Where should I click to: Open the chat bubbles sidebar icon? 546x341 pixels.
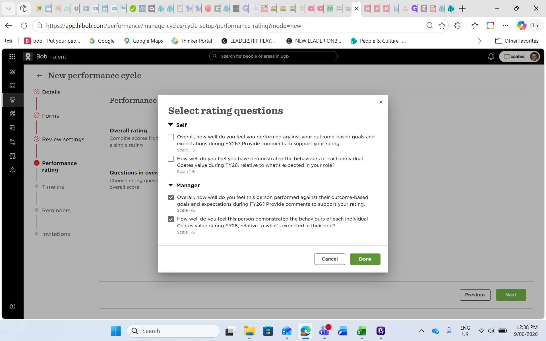coord(13,128)
